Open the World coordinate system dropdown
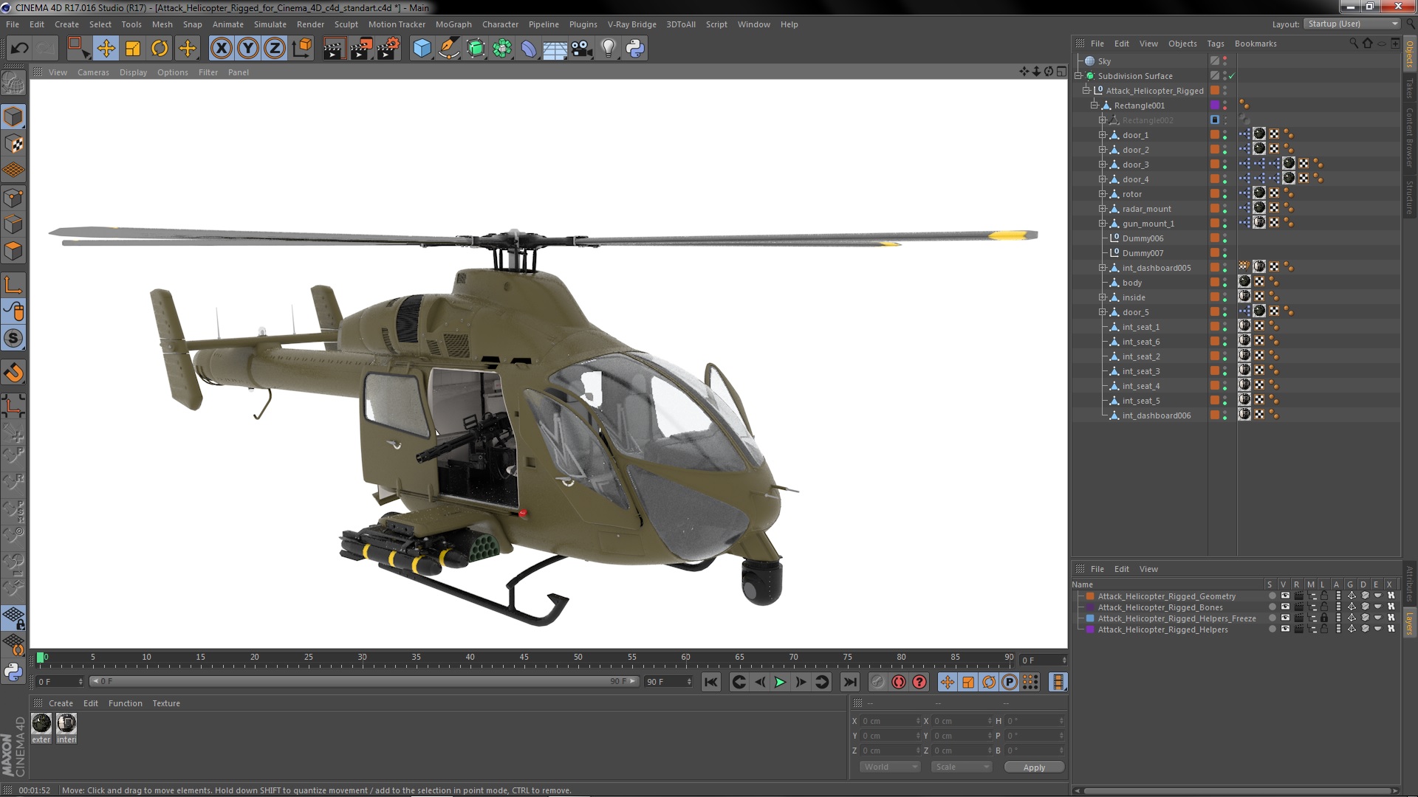The width and height of the screenshot is (1418, 797). (x=890, y=767)
